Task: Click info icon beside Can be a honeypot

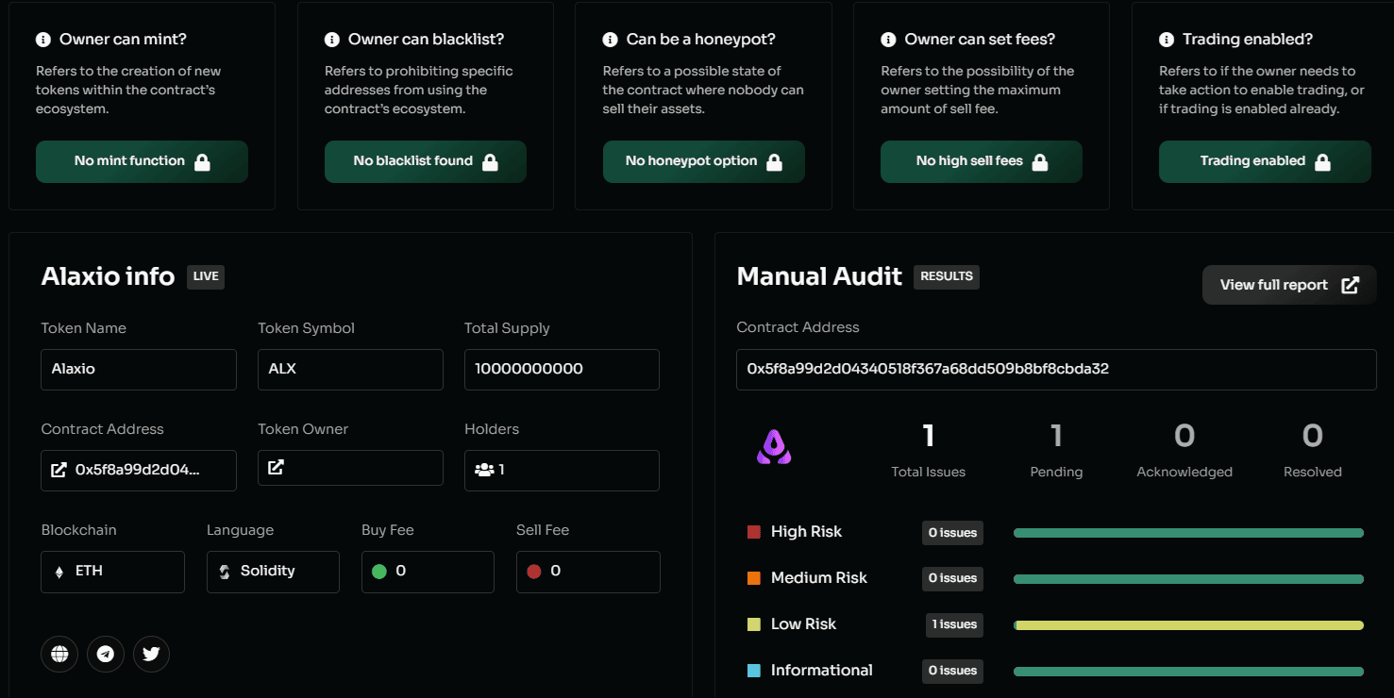Action: coord(611,40)
